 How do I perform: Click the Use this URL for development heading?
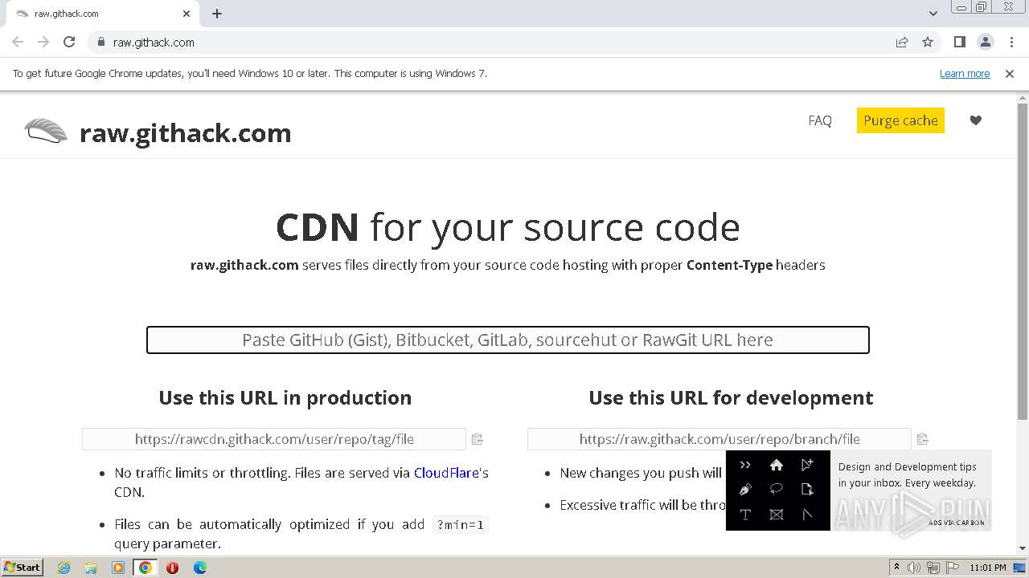[x=731, y=397]
